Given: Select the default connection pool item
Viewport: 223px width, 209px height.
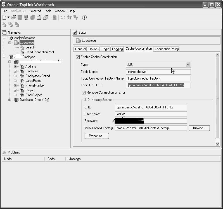Looking at the screenshot, I should coord(30,47).
